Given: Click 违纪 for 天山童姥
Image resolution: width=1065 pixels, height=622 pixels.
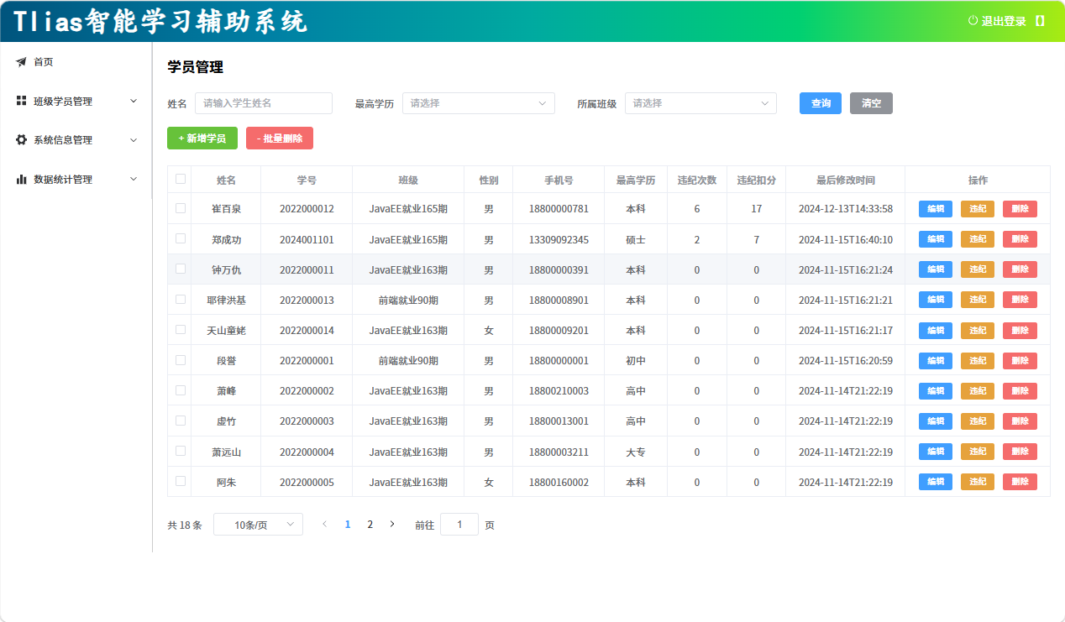Looking at the screenshot, I should [x=978, y=330].
